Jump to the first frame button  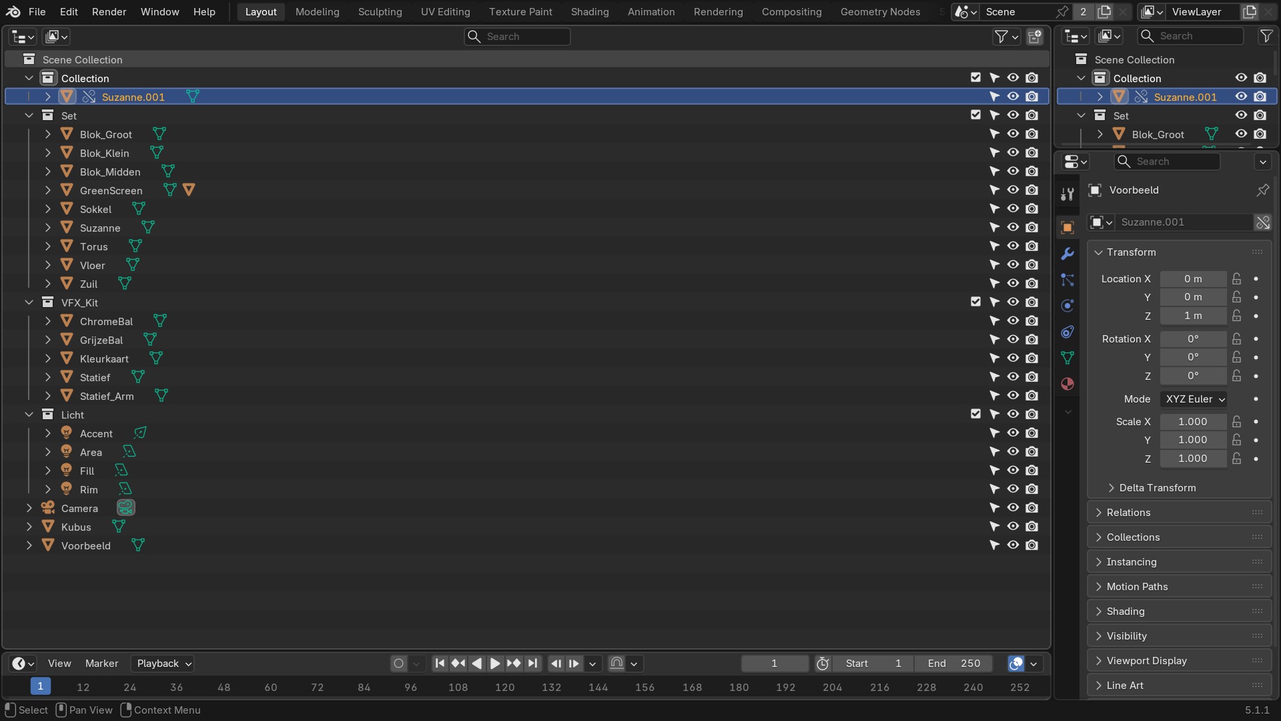pyautogui.click(x=440, y=664)
